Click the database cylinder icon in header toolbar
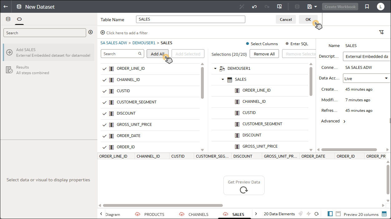391x219 pixels. [297, 7]
